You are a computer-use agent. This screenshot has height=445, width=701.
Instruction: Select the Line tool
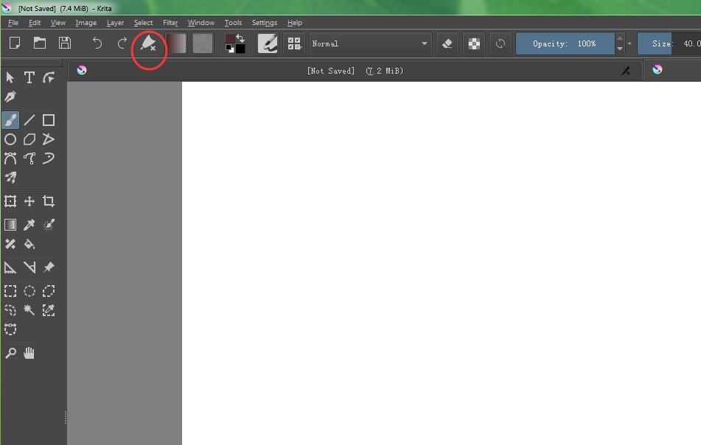click(29, 120)
